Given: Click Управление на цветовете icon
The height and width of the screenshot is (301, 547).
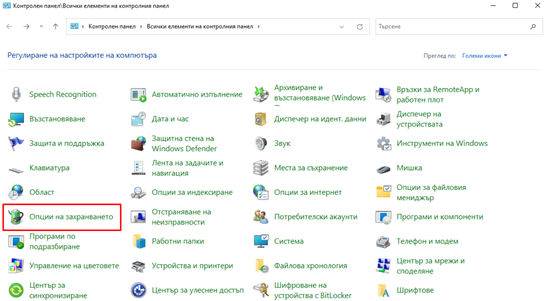Looking at the screenshot, I should (16, 266).
